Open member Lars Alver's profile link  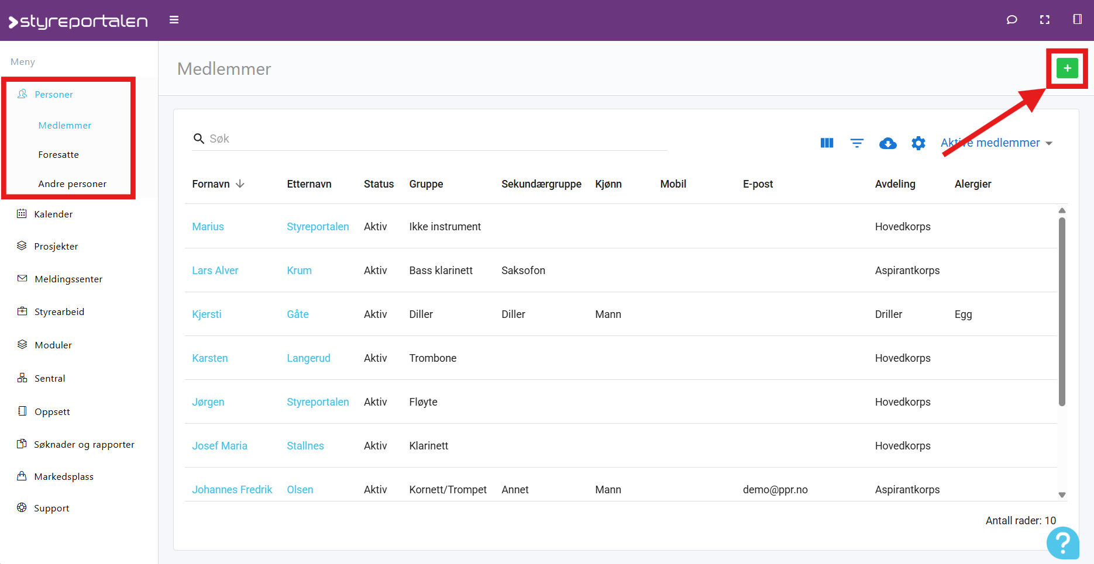tap(215, 271)
